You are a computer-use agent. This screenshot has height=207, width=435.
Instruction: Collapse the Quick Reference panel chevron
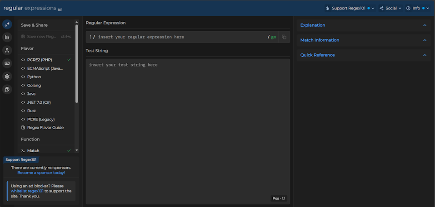point(425,55)
